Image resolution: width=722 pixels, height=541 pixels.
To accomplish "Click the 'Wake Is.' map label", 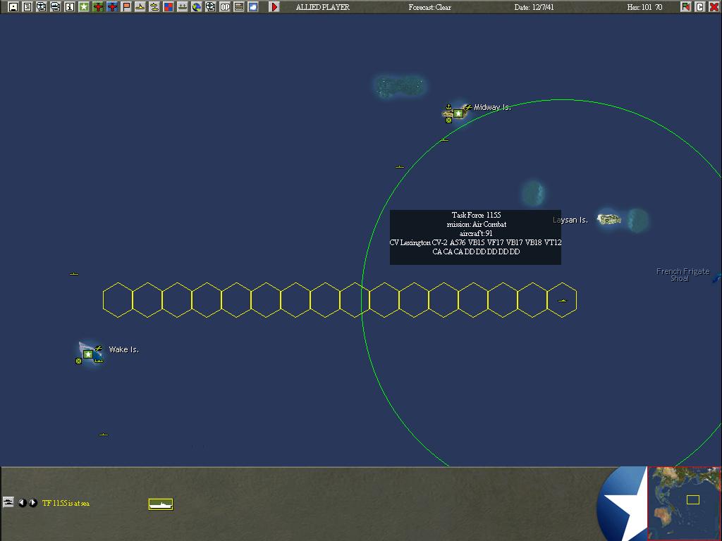I will click(124, 349).
